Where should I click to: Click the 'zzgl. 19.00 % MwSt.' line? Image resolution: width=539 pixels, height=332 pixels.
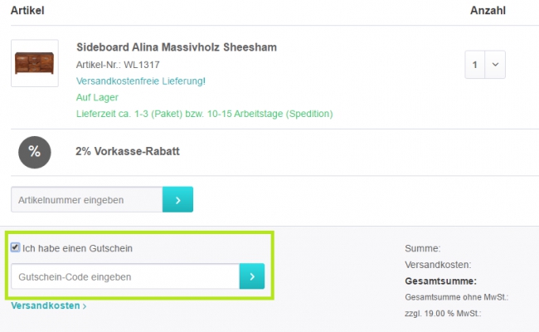pyautogui.click(x=443, y=314)
